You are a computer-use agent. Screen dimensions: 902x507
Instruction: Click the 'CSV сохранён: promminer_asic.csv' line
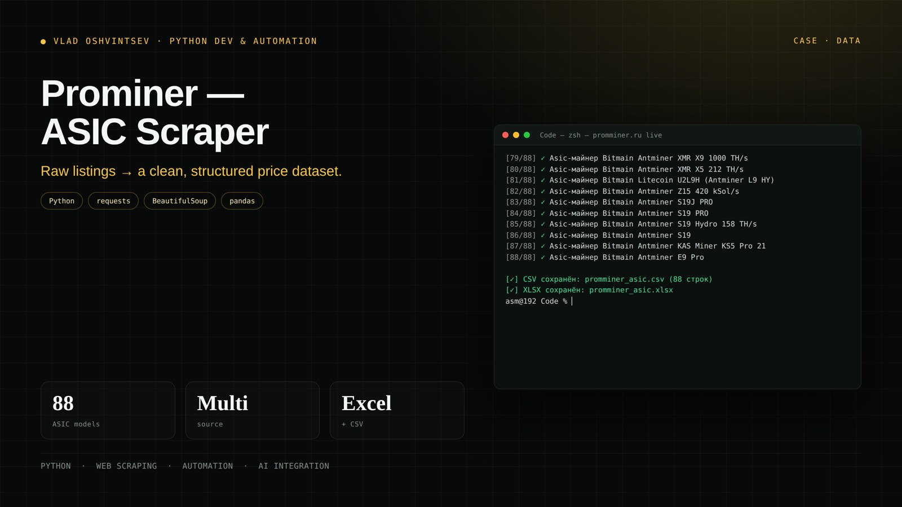(x=609, y=279)
